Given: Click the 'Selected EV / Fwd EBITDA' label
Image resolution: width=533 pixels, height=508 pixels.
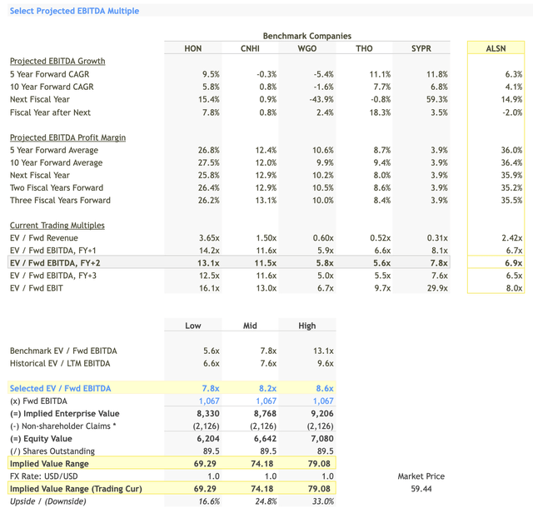Looking at the screenshot, I should [60, 388].
